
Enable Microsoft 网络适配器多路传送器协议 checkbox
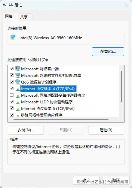click(x=12, y=95)
